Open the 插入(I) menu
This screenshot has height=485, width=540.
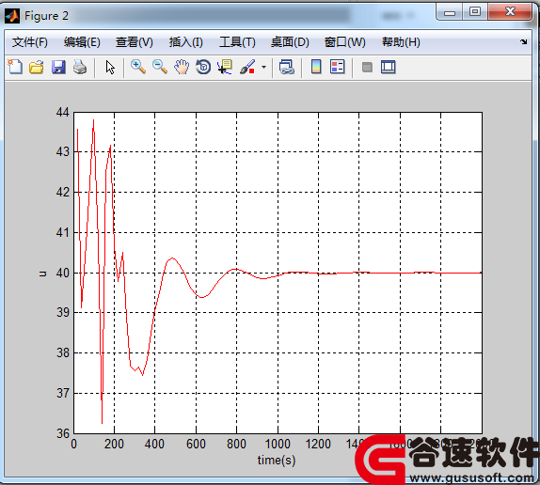tap(186, 42)
